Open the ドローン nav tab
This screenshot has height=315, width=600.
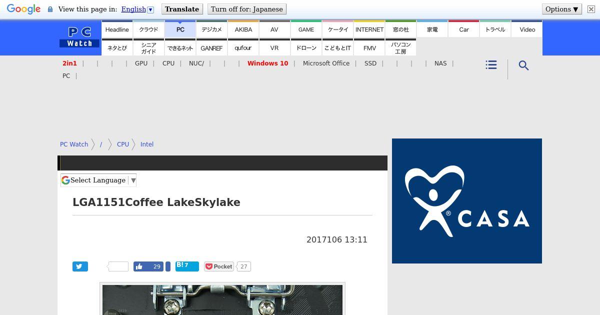[x=306, y=47]
